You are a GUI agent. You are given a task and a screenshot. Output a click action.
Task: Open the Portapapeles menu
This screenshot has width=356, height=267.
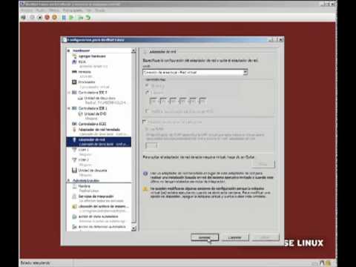pos(73,10)
